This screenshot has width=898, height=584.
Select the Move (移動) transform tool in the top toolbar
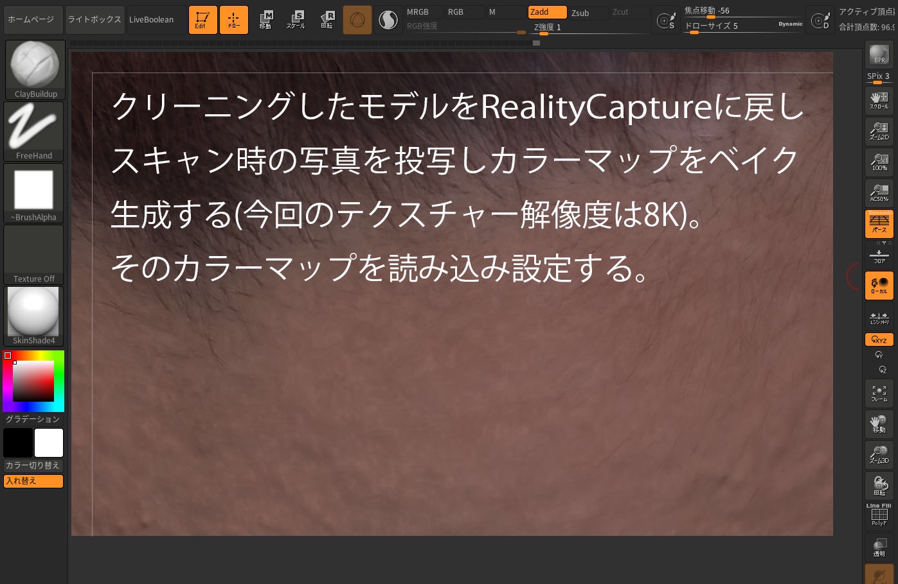pyautogui.click(x=266, y=20)
